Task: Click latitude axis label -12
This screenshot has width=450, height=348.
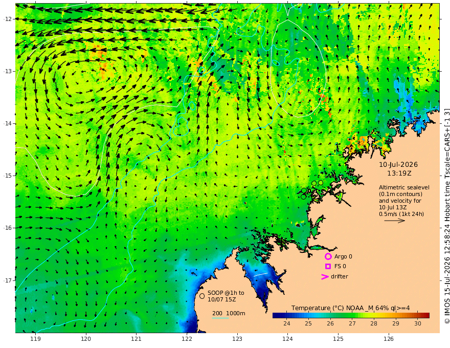Action: (x=8, y=19)
